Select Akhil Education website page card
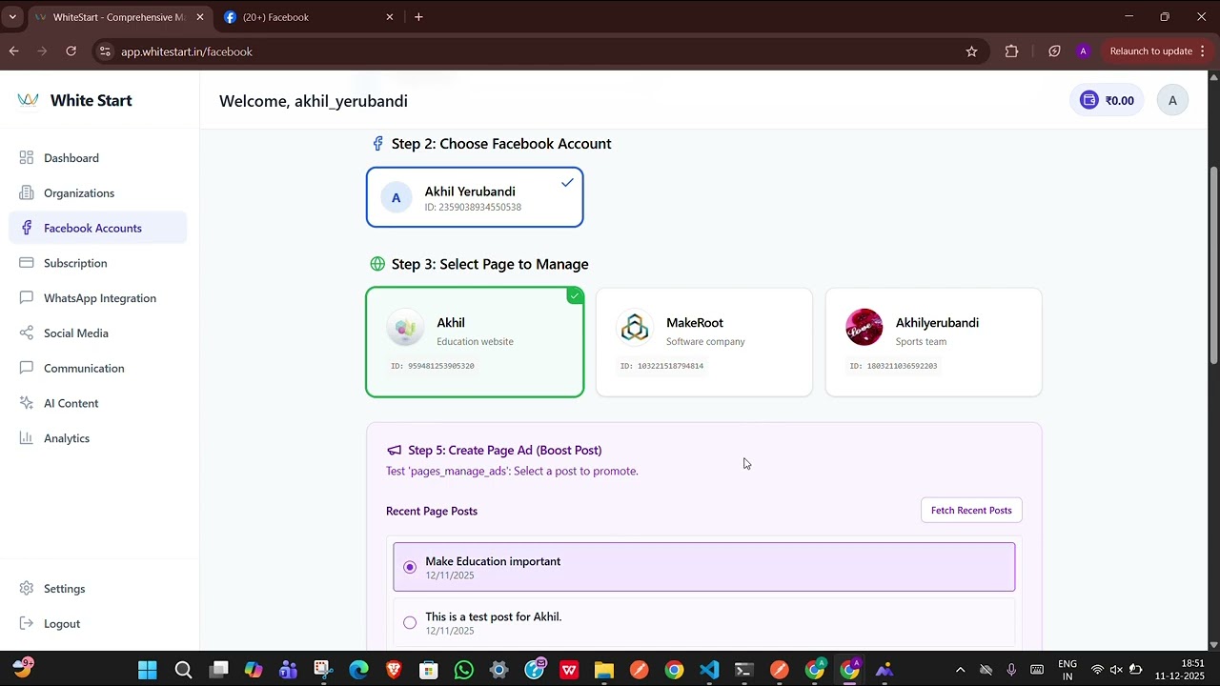The width and height of the screenshot is (1220, 686). [x=475, y=342]
